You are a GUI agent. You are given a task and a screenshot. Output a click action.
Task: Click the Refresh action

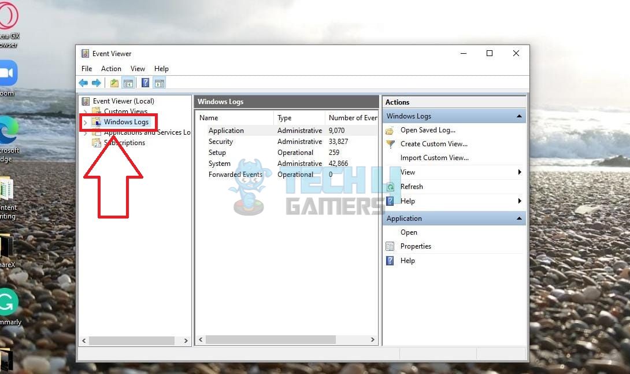(x=412, y=187)
